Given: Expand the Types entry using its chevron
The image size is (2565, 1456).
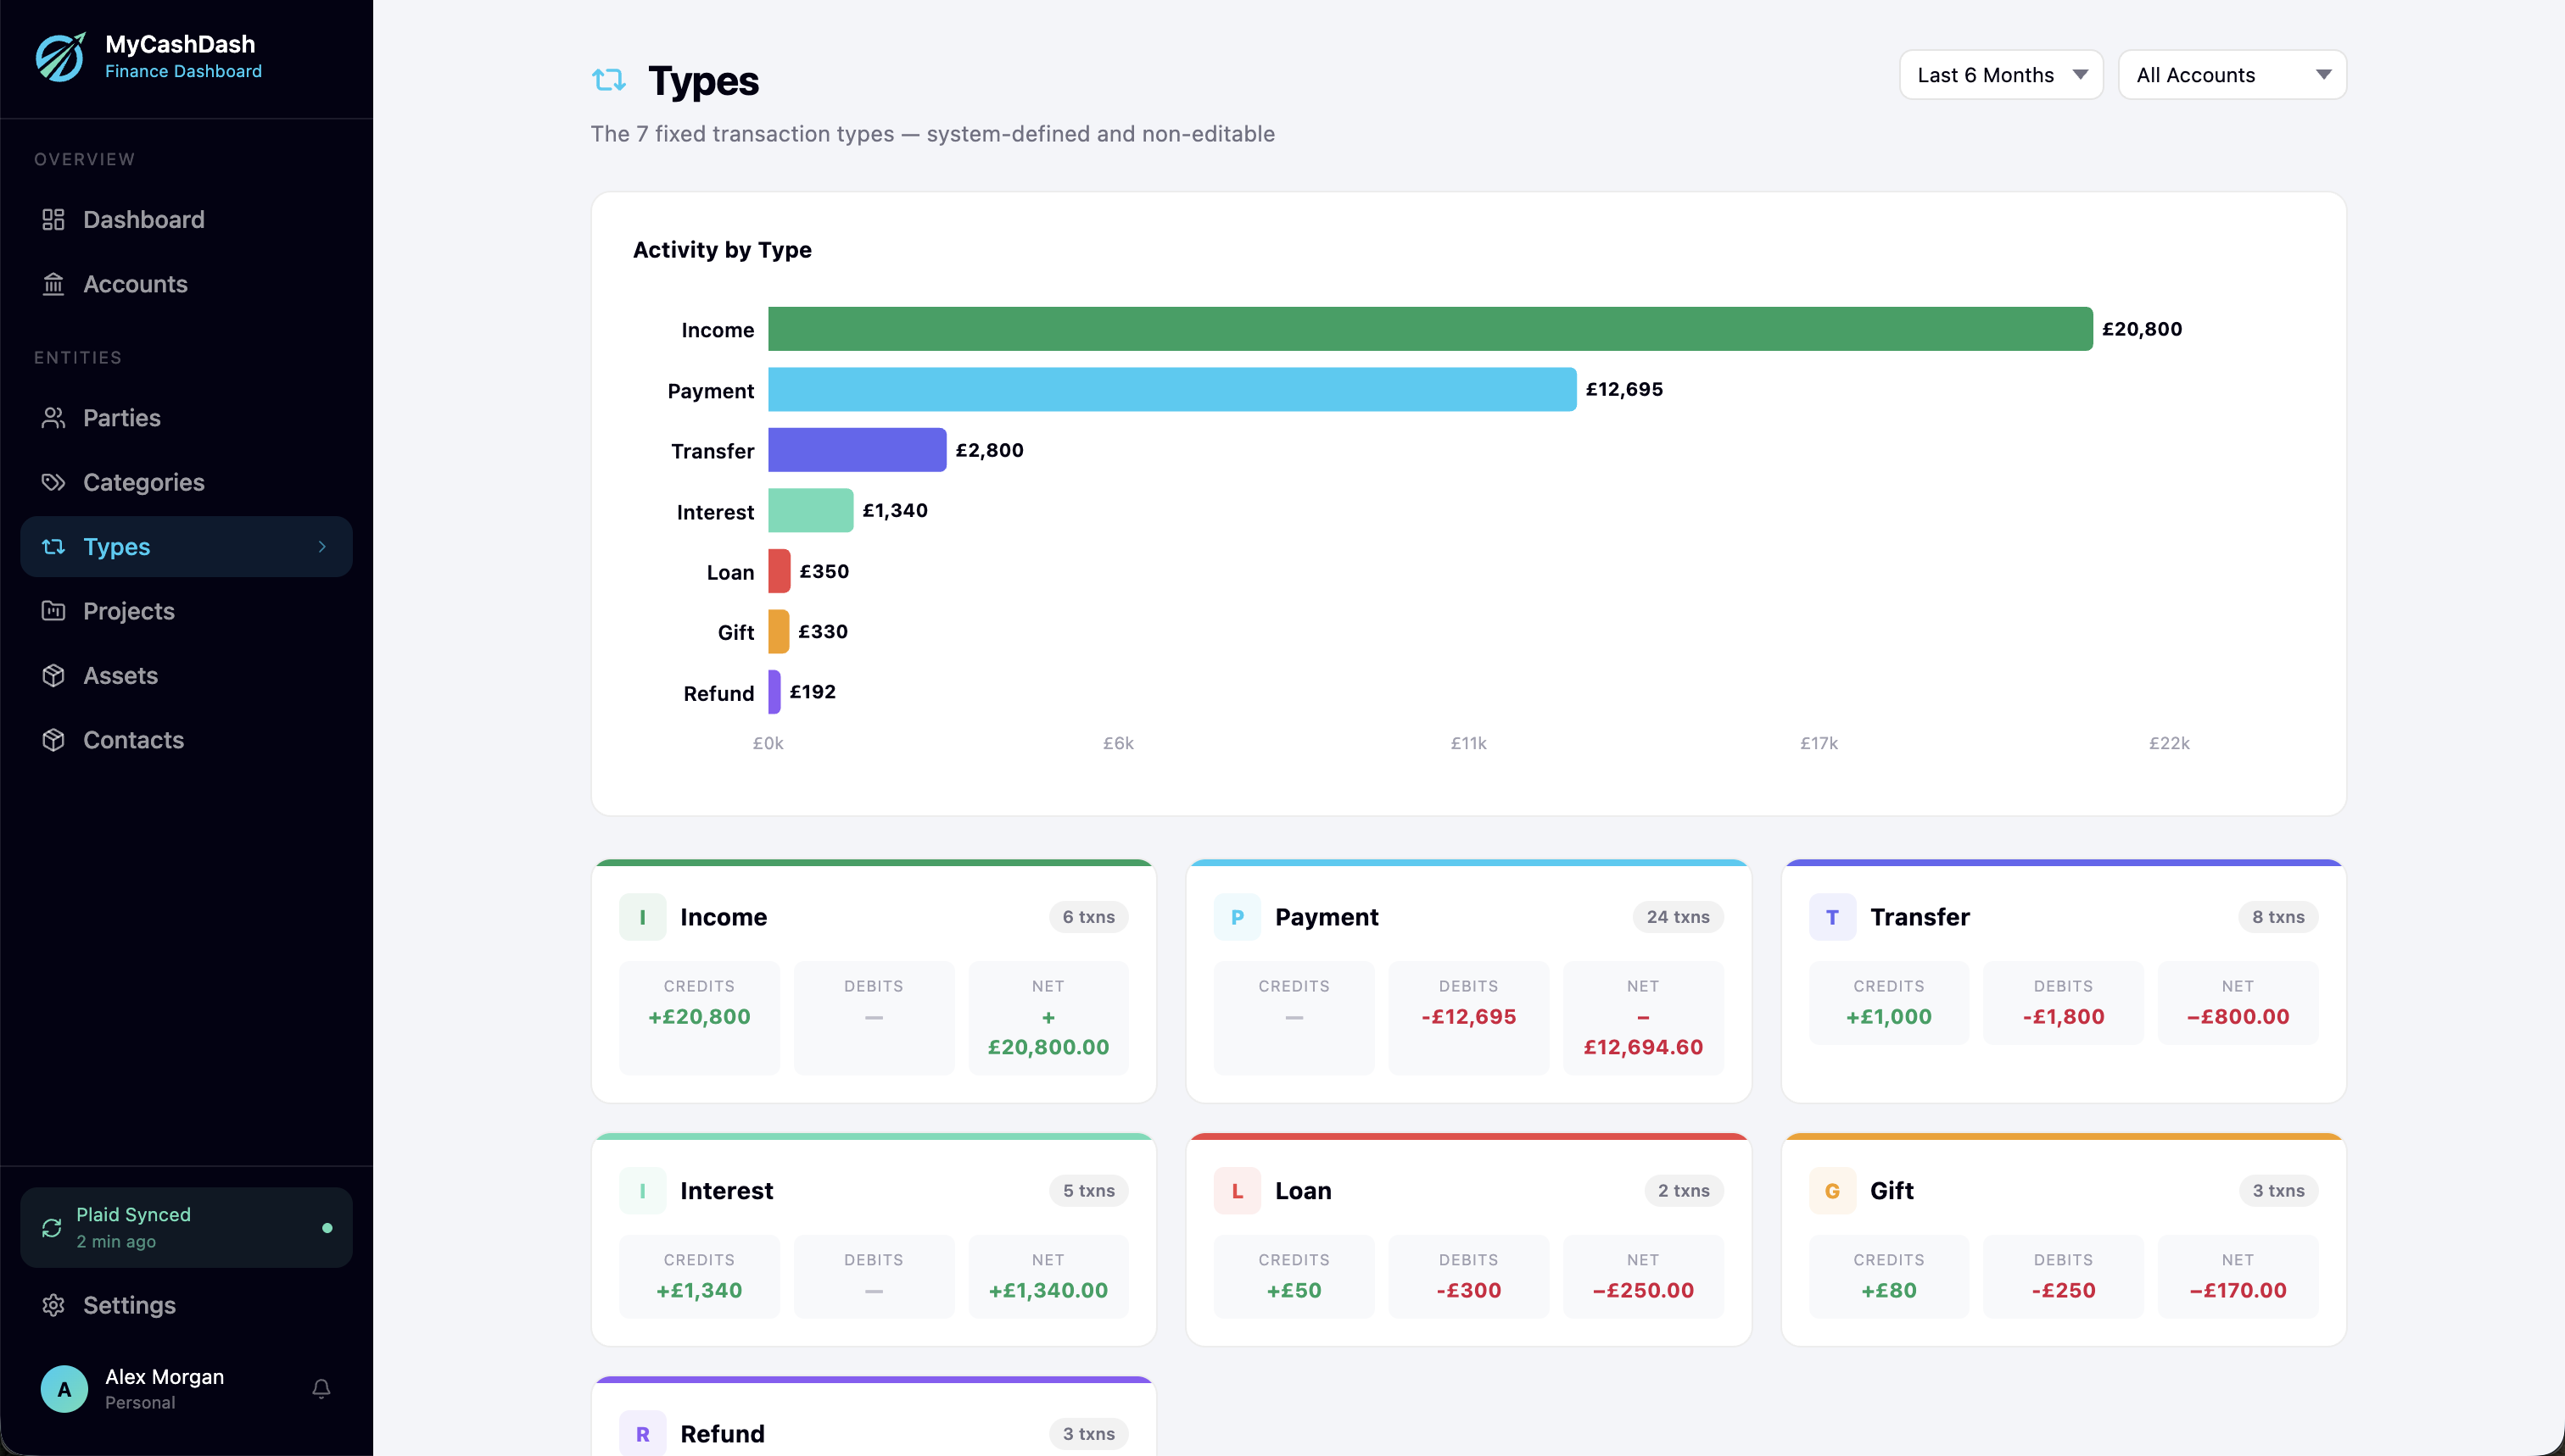Looking at the screenshot, I should click(x=321, y=546).
